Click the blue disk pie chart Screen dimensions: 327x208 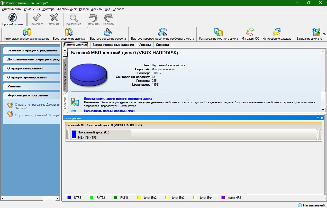point(88,75)
